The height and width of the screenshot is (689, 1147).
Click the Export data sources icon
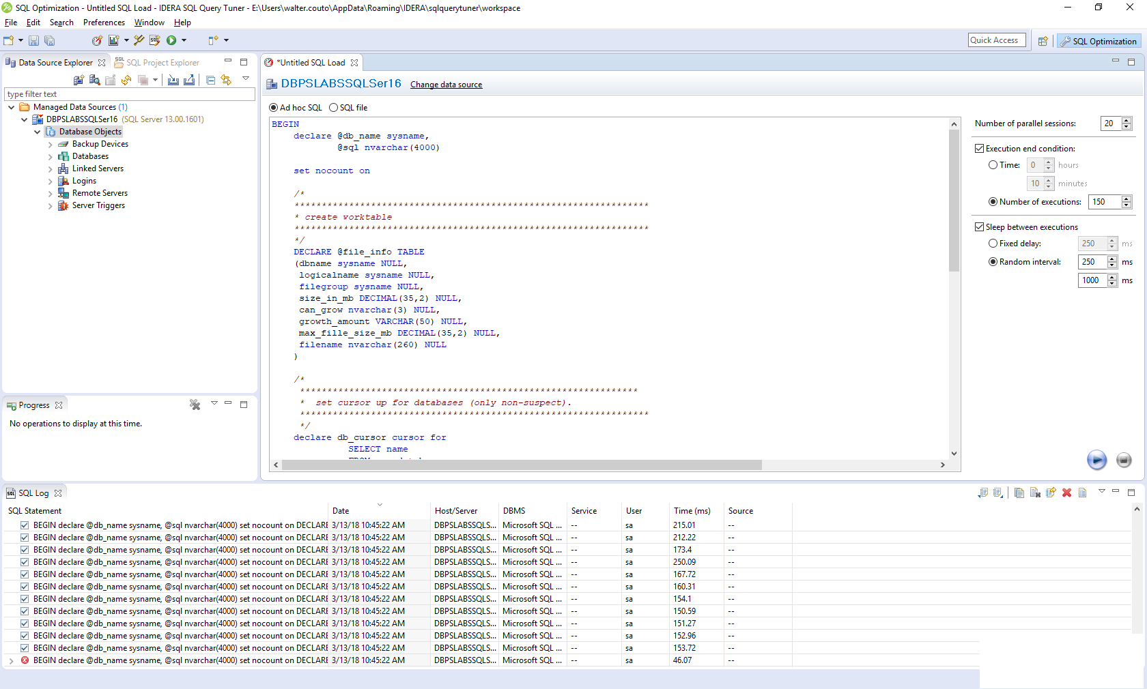(x=189, y=80)
